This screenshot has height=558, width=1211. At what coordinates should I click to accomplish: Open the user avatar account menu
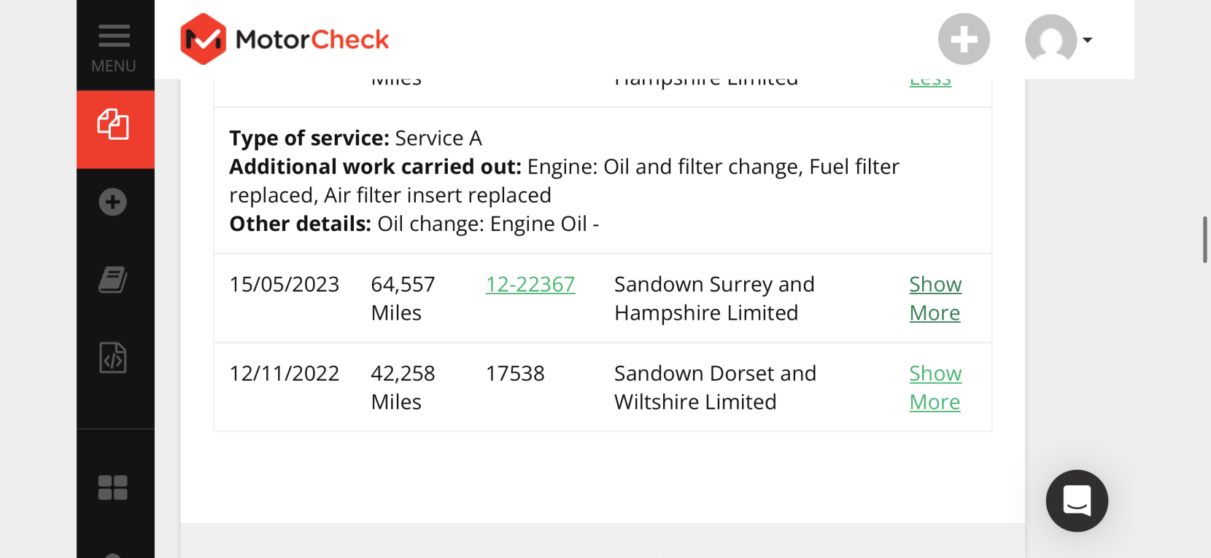(x=1051, y=39)
